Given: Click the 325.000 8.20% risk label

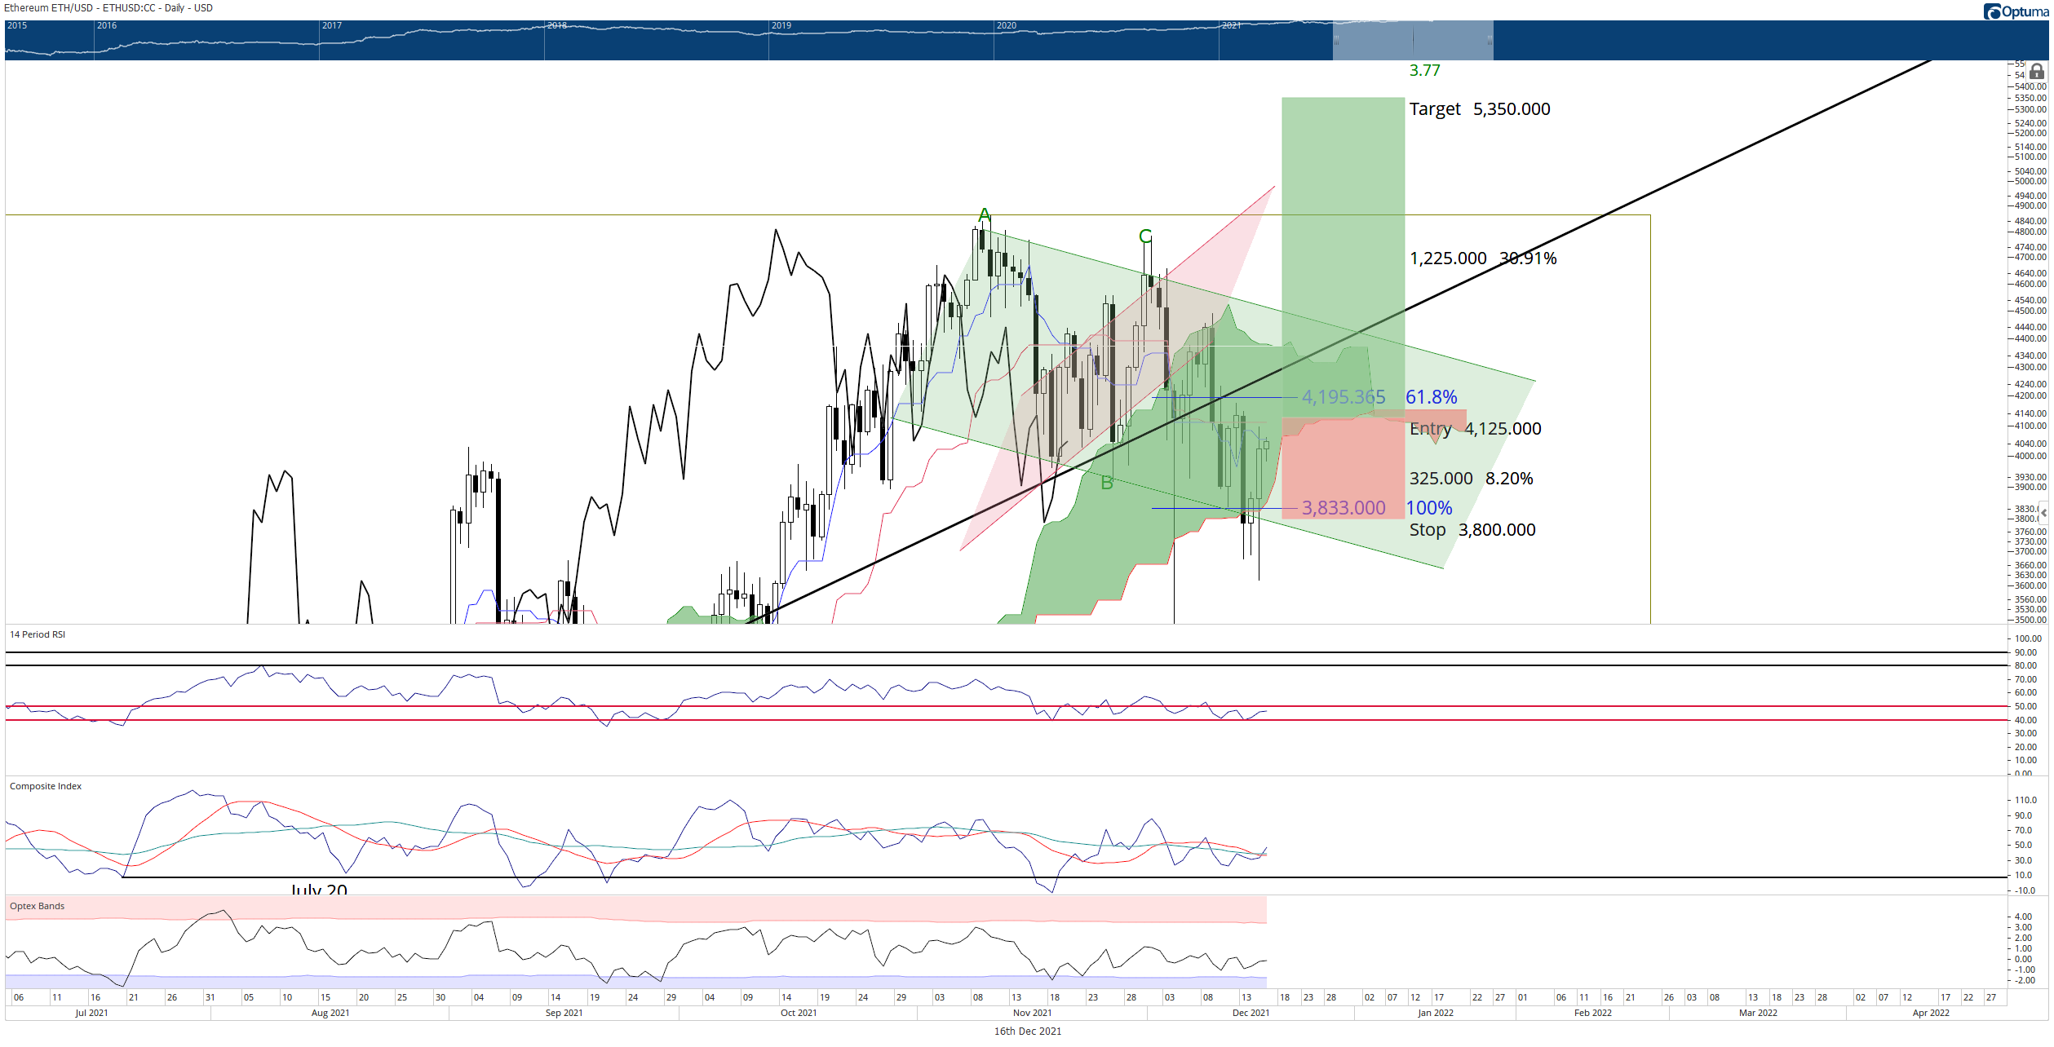Looking at the screenshot, I should [1471, 479].
